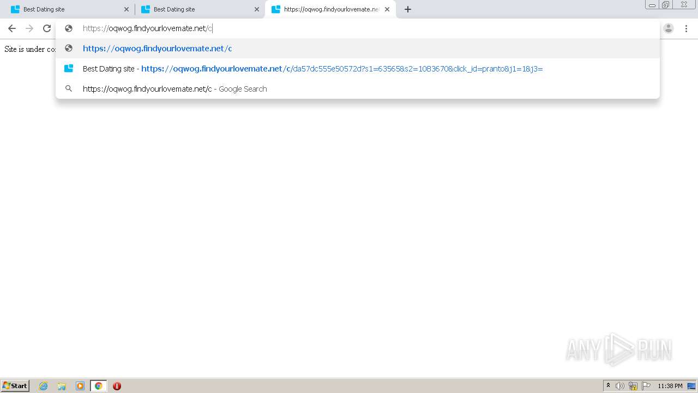Go forward using the forward arrow
This screenshot has width=698, height=393.
point(29,28)
